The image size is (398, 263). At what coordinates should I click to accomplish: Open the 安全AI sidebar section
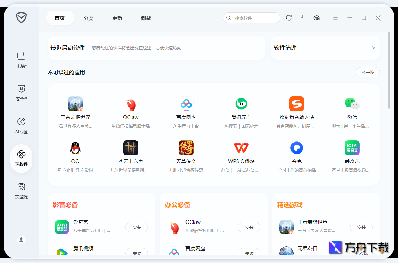click(x=21, y=93)
